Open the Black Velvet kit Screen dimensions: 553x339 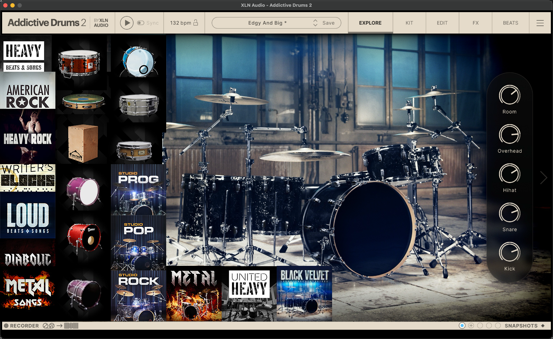tap(304, 294)
